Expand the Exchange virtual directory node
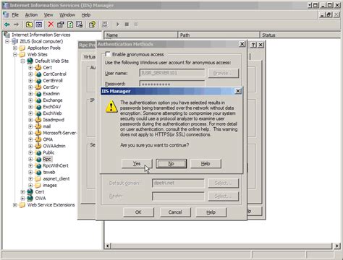Screen dimensions: 343x260 (30, 100)
